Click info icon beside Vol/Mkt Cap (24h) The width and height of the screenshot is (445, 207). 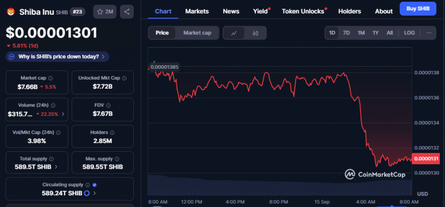pyautogui.click(x=59, y=133)
